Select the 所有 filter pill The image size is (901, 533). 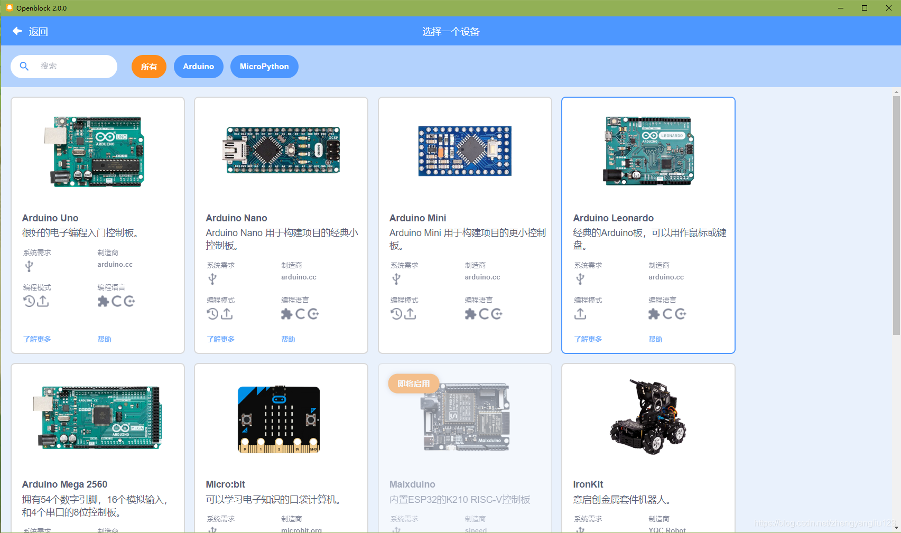pos(148,67)
